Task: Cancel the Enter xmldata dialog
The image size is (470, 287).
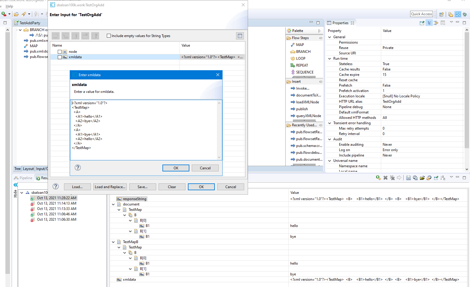Action: pos(205,168)
